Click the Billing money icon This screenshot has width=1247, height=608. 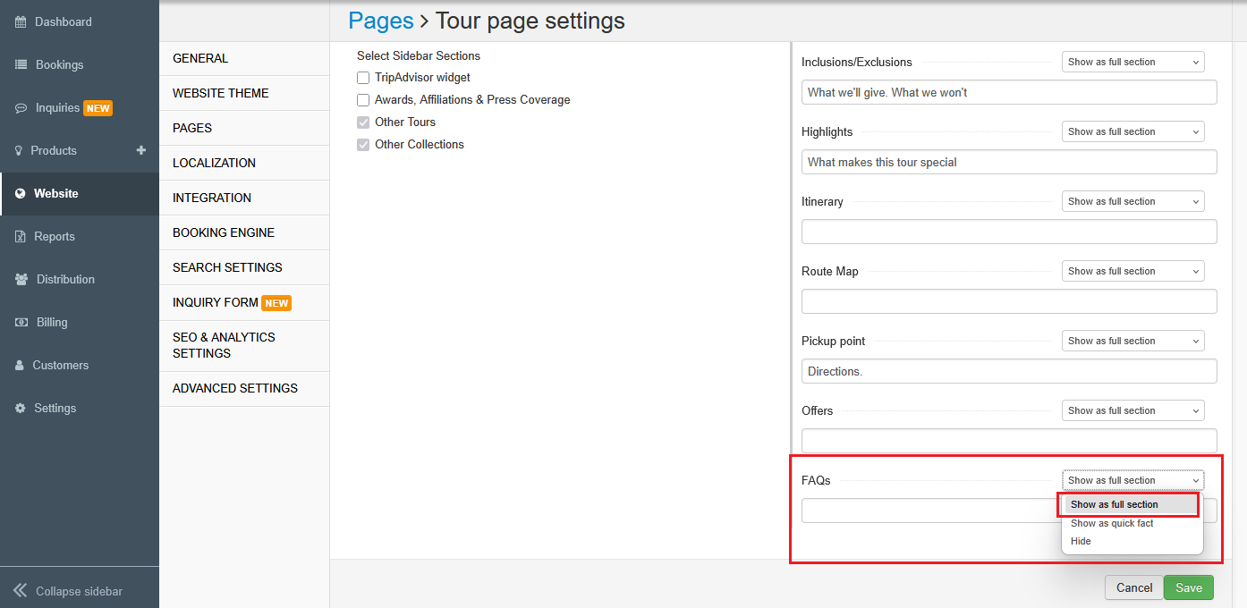click(21, 323)
